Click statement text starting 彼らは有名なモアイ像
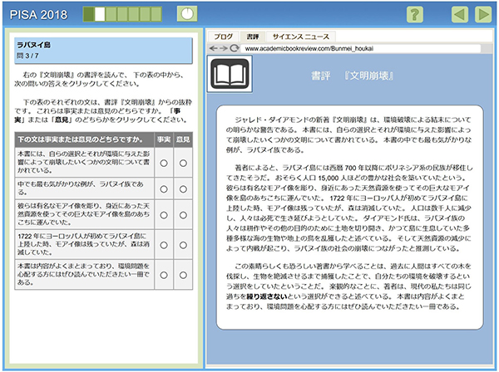 (x=83, y=214)
